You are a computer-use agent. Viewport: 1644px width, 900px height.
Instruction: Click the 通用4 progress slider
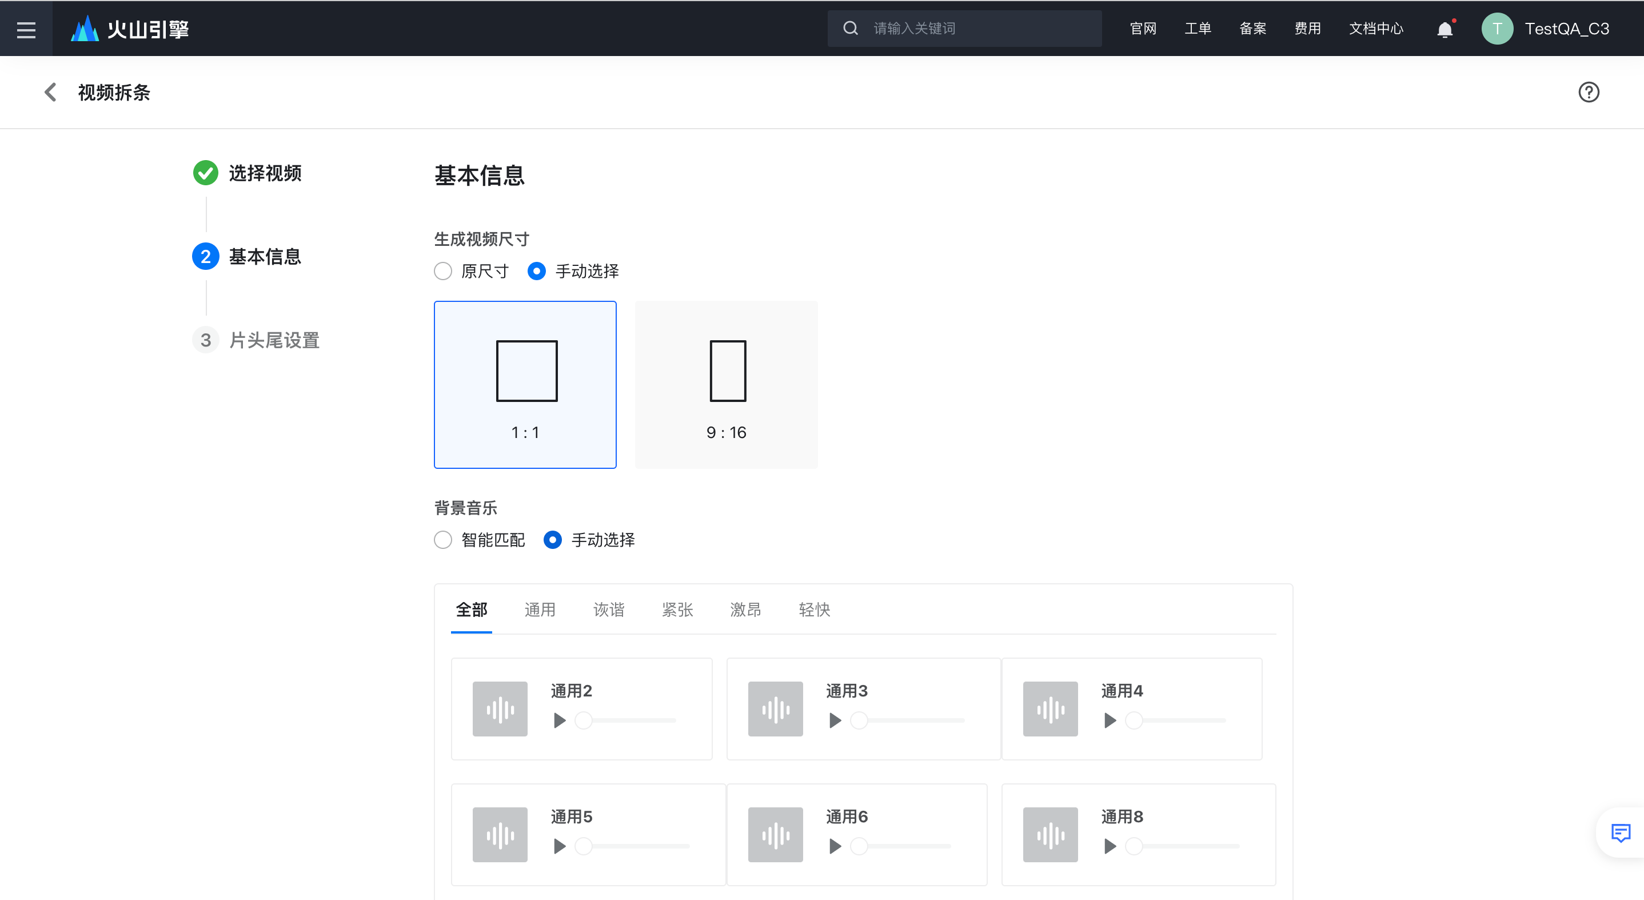(1176, 720)
